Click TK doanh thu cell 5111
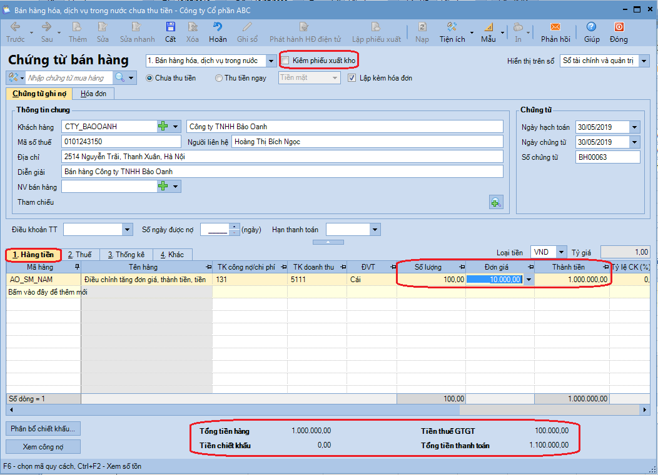The width and height of the screenshot is (658, 475). (318, 280)
